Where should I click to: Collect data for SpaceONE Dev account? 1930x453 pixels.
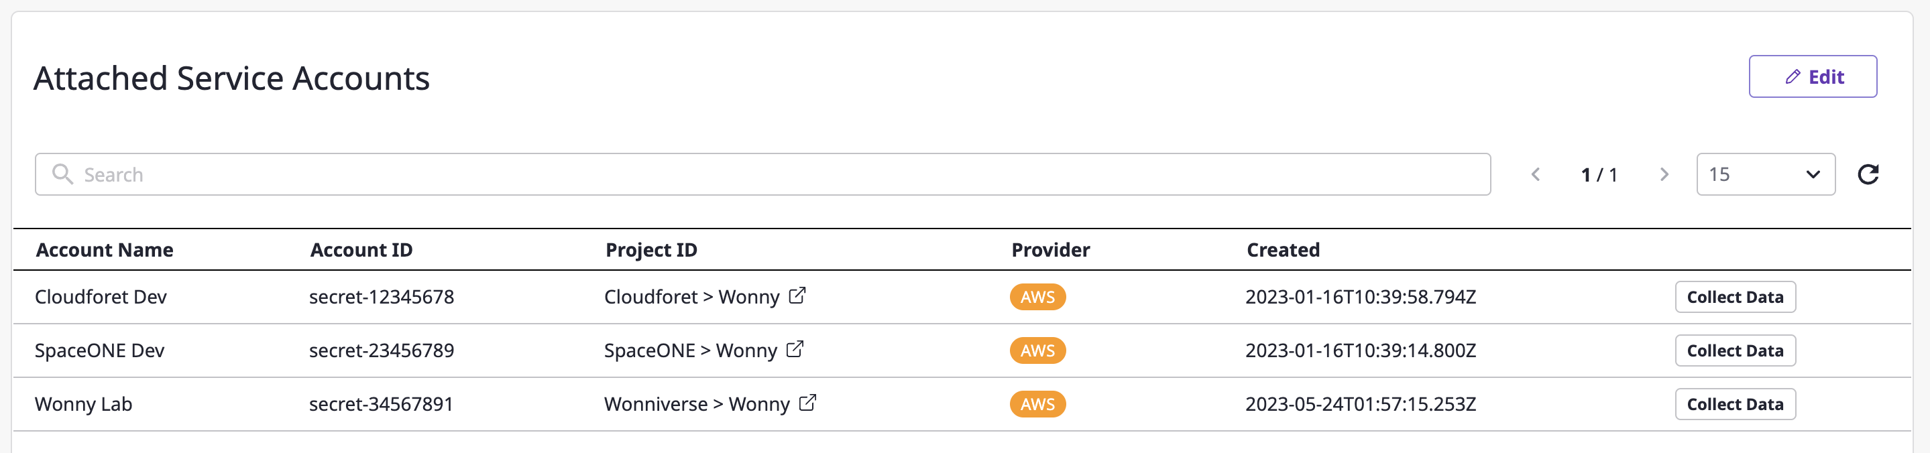click(1734, 350)
